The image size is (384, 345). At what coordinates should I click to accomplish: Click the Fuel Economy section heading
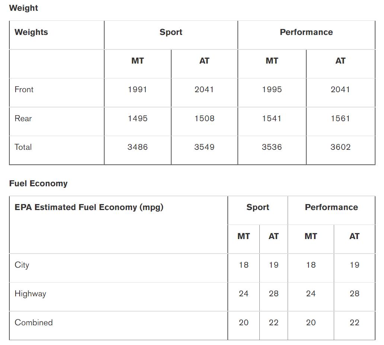38,183
